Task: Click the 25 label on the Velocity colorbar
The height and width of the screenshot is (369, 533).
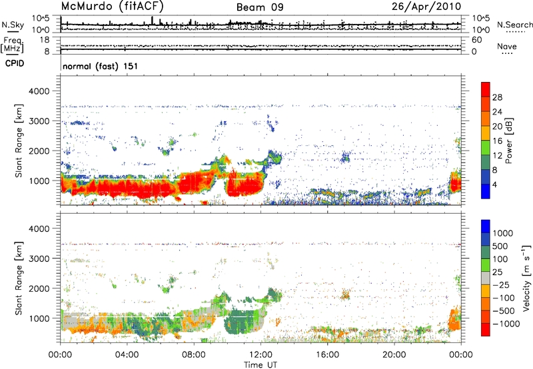Action: (498, 272)
